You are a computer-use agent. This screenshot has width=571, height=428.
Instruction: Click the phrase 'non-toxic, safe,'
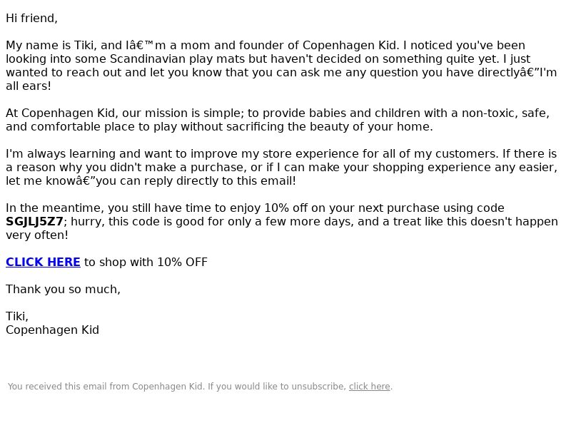click(505, 113)
